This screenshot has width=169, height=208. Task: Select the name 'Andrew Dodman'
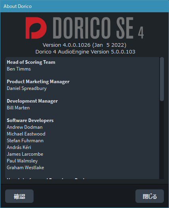click(24, 127)
